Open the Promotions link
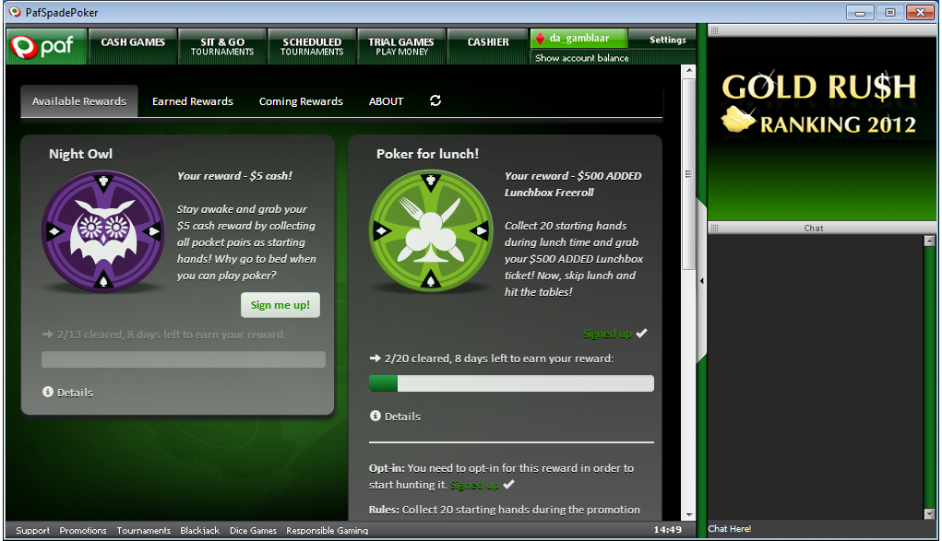Image resolution: width=942 pixels, height=541 pixels. [83, 530]
